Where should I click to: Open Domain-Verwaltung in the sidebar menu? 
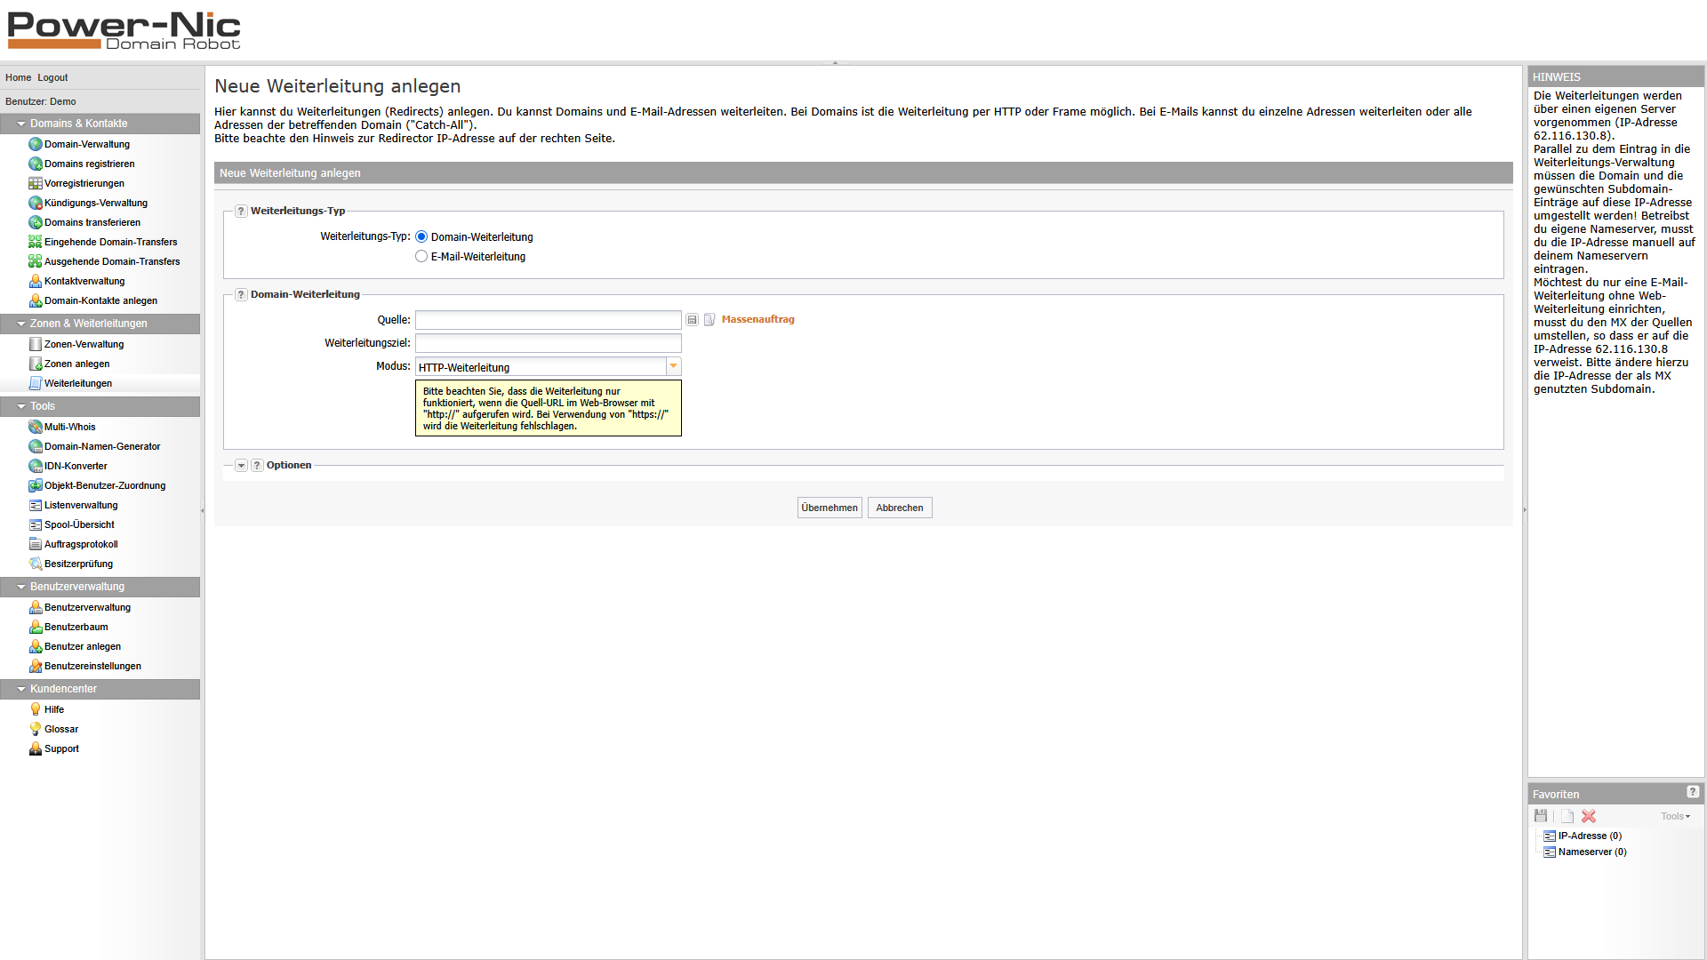[86, 144]
